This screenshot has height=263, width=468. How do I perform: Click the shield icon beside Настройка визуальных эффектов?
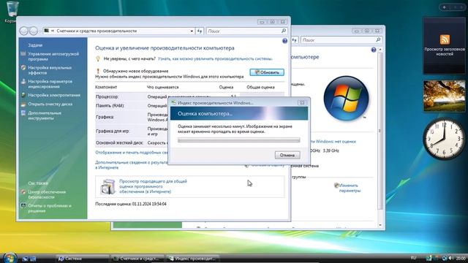tap(23, 68)
